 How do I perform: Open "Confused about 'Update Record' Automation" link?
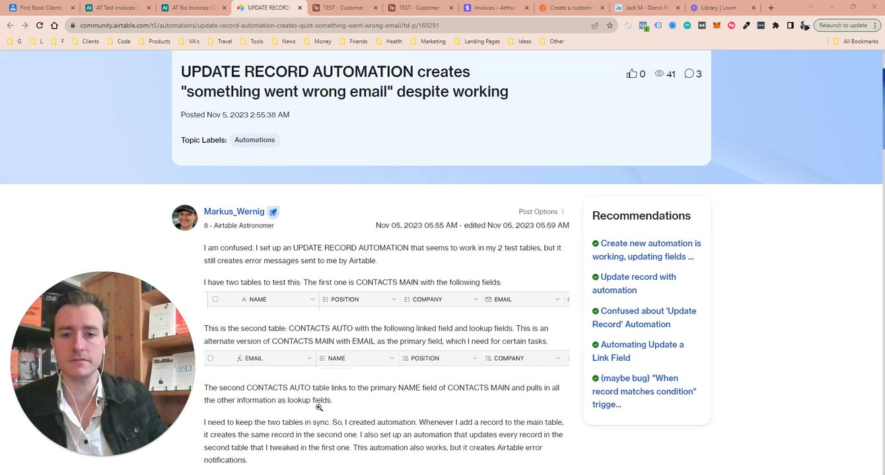click(x=644, y=317)
